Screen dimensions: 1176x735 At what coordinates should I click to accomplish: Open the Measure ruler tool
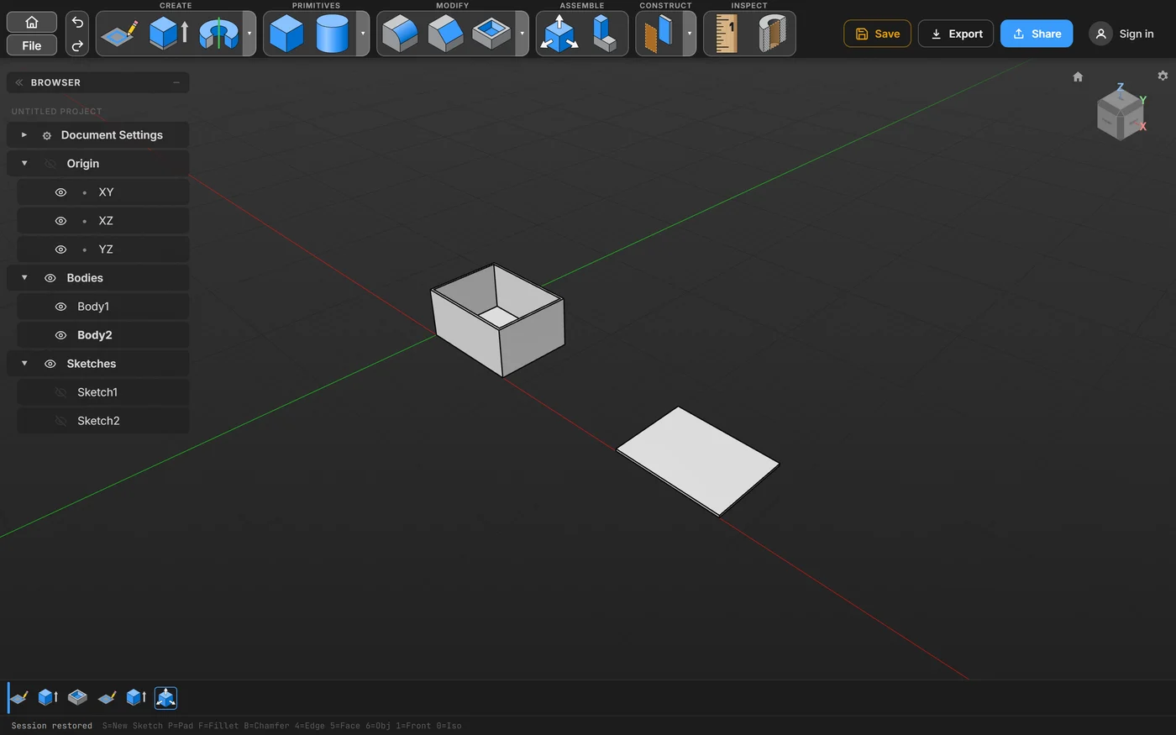pos(727,34)
